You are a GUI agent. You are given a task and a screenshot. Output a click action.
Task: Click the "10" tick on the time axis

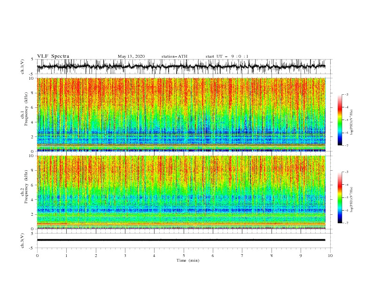point(330,256)
